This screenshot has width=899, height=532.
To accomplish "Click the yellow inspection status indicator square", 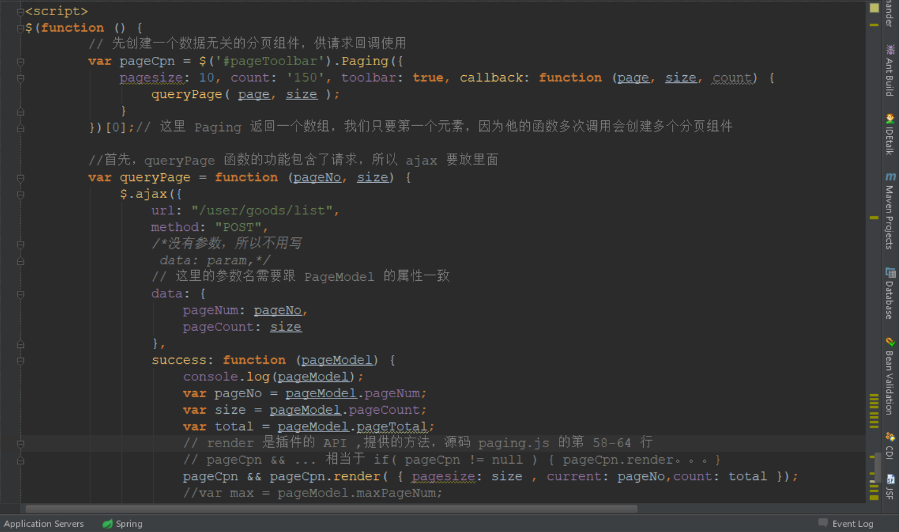I will click(874, 8).
